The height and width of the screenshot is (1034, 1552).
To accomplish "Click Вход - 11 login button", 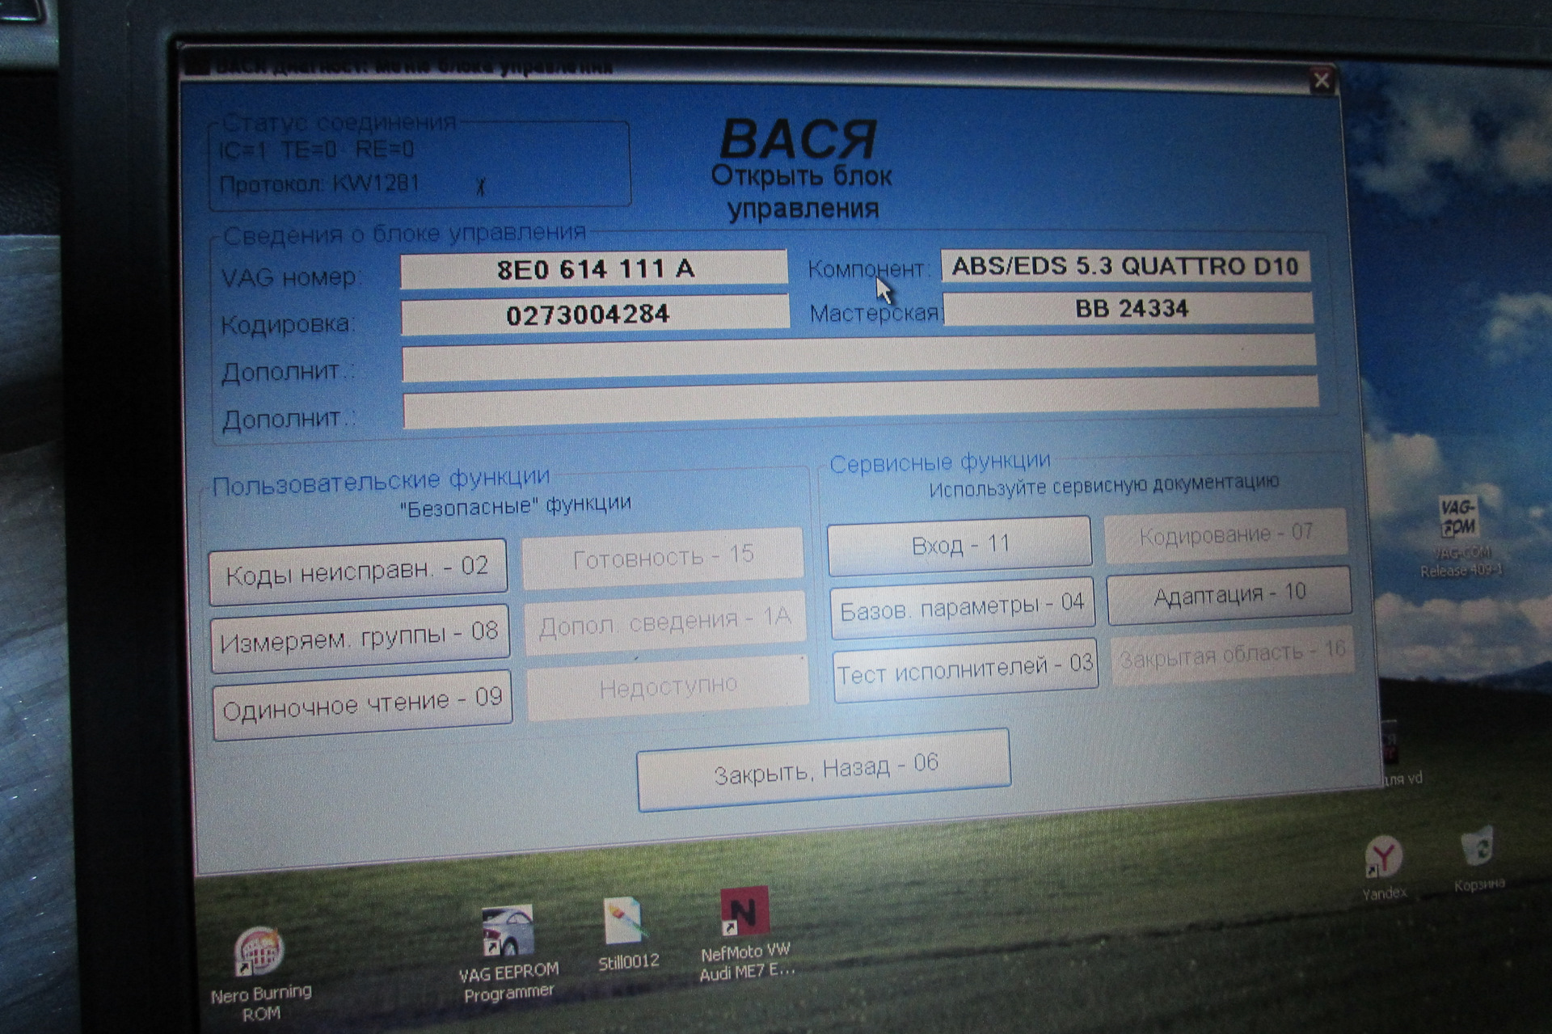I will [959, 545].
